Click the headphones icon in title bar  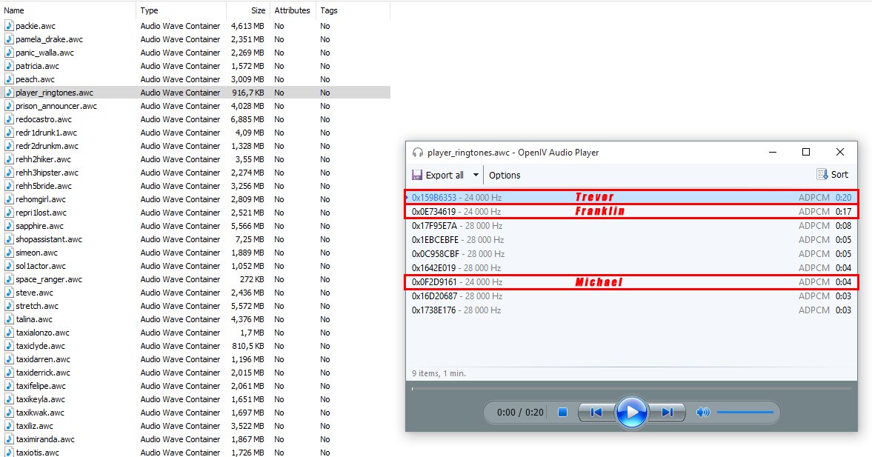[x=418, y=153]
